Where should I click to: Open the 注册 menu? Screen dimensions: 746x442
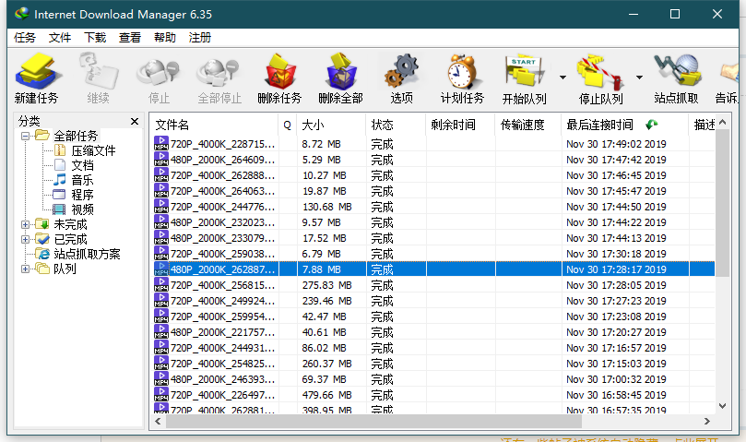point(200,38)
